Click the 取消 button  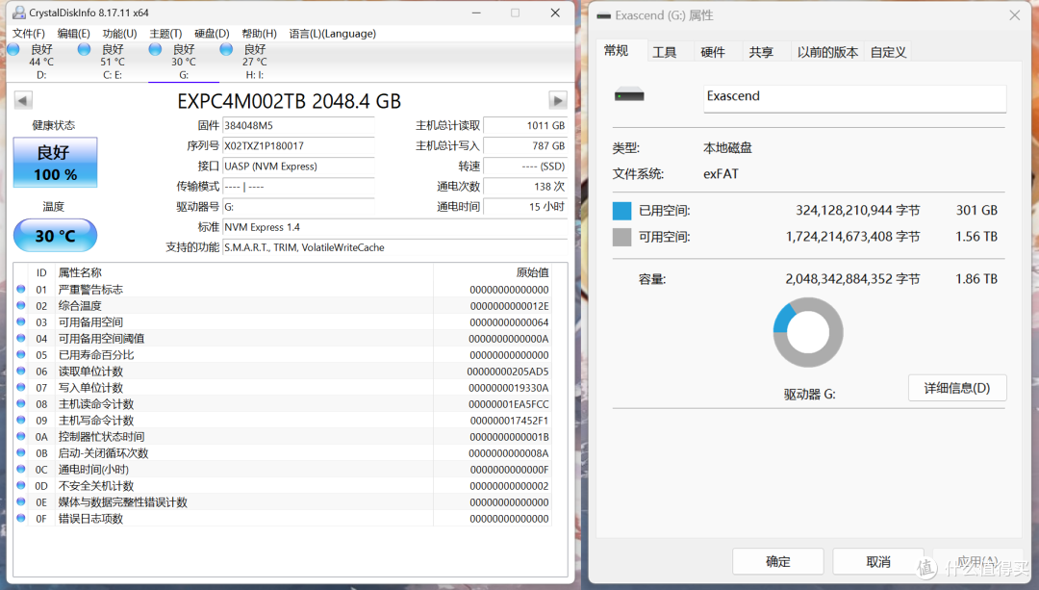tap(878, 561)
